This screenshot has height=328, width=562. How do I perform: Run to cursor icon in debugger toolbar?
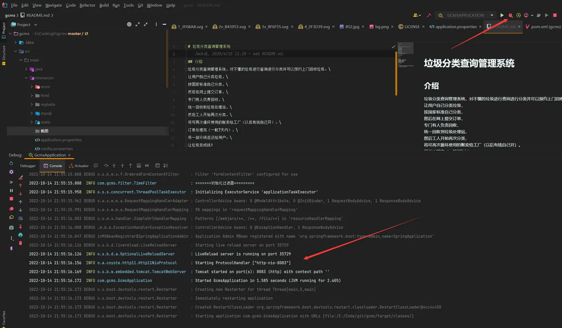pos(147,165)
